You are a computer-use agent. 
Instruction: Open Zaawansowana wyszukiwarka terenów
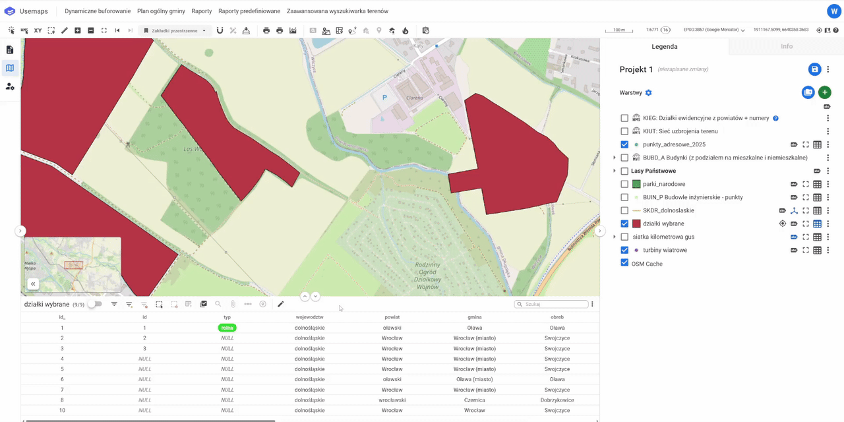pyautogui.click(x=337, y=11)
